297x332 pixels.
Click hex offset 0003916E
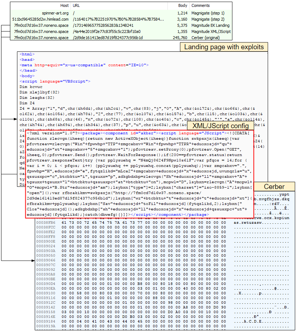click(x=46, y=317)
